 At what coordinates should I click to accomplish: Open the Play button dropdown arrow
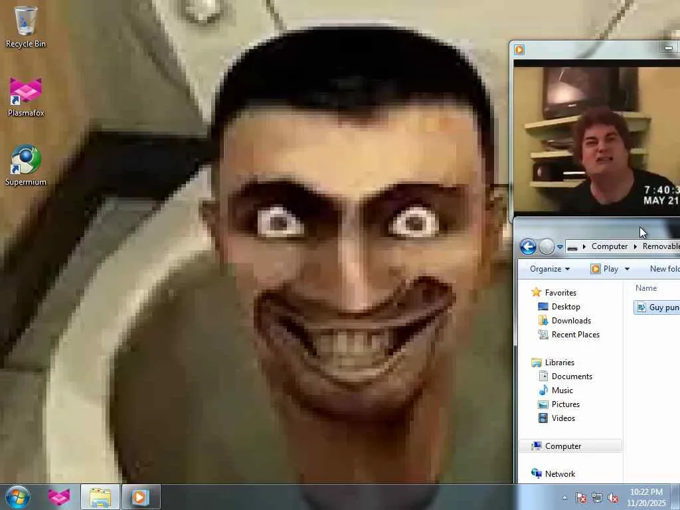pos(627,270)
